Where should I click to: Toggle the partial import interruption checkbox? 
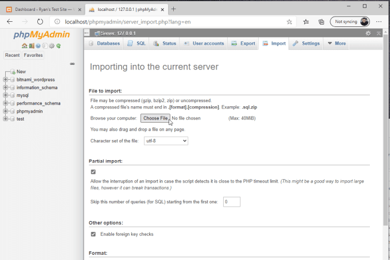pos(93,172)
